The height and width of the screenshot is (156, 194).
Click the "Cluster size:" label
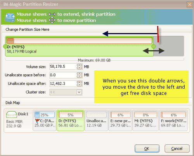pos(36,92)
